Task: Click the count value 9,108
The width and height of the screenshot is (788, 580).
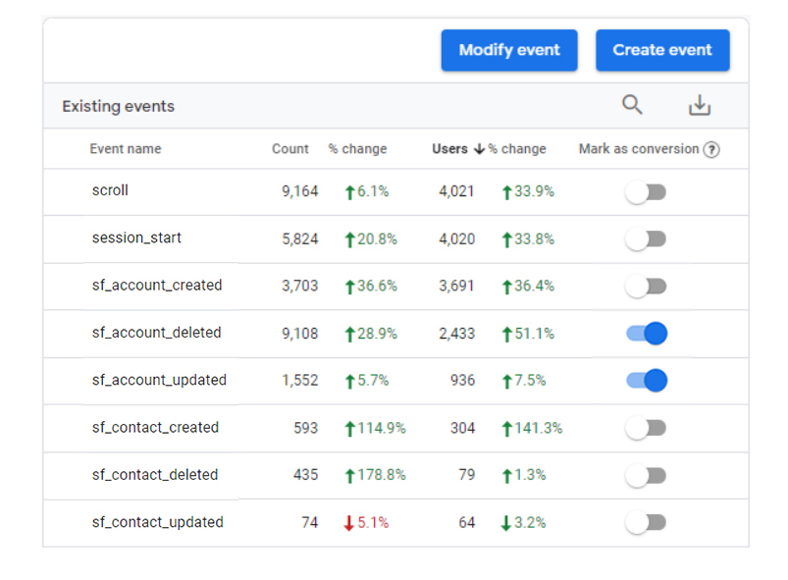Action: point(300,334)
